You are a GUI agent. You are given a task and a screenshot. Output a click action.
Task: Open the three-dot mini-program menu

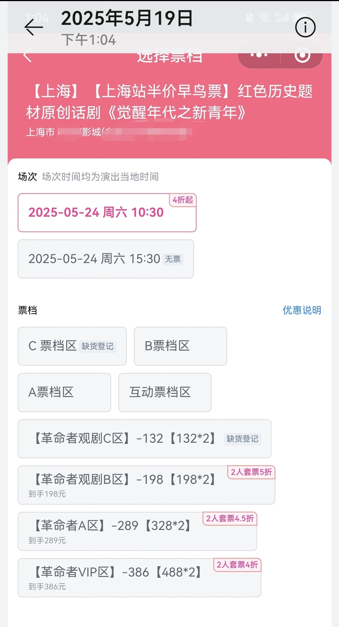pyautogui.click(x=259, y=55)
